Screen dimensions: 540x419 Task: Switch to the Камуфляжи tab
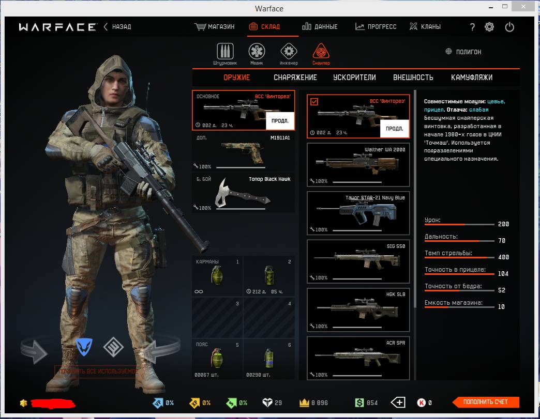[x=472, y=77]
